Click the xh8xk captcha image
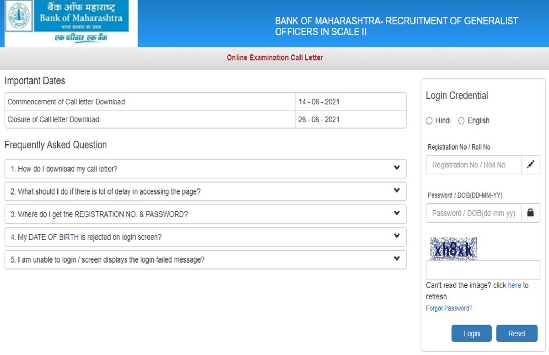Viewport: 549px width, 355px height. click(453, 249)
